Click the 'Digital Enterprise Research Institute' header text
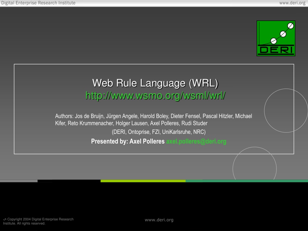This screenshot has width=308, height=231. 38,3
